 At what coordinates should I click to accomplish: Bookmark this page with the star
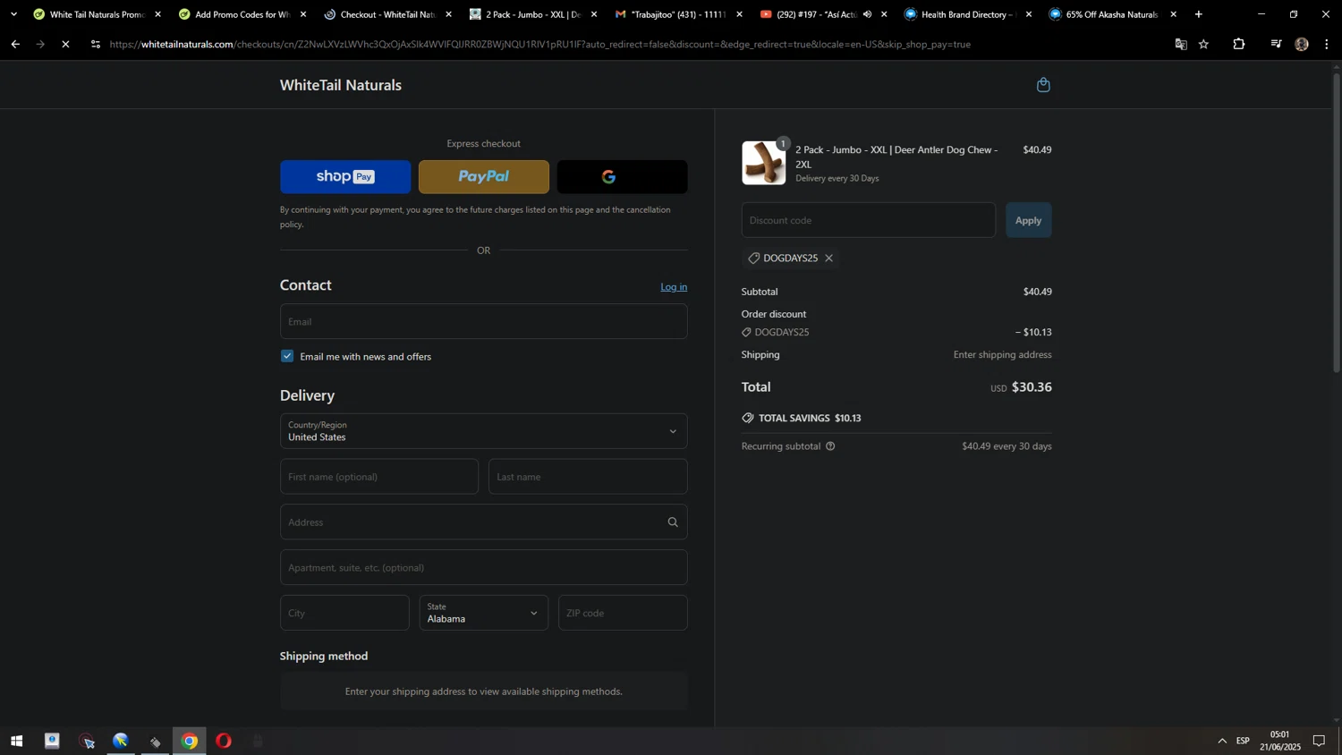1204,44
